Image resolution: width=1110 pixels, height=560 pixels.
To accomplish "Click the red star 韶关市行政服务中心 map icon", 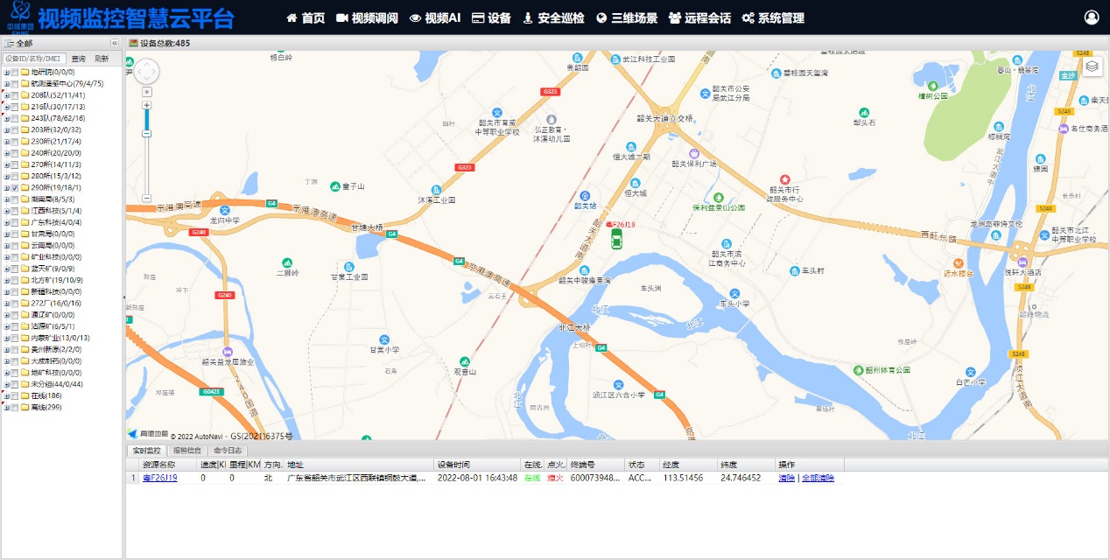I will (785, 178).
